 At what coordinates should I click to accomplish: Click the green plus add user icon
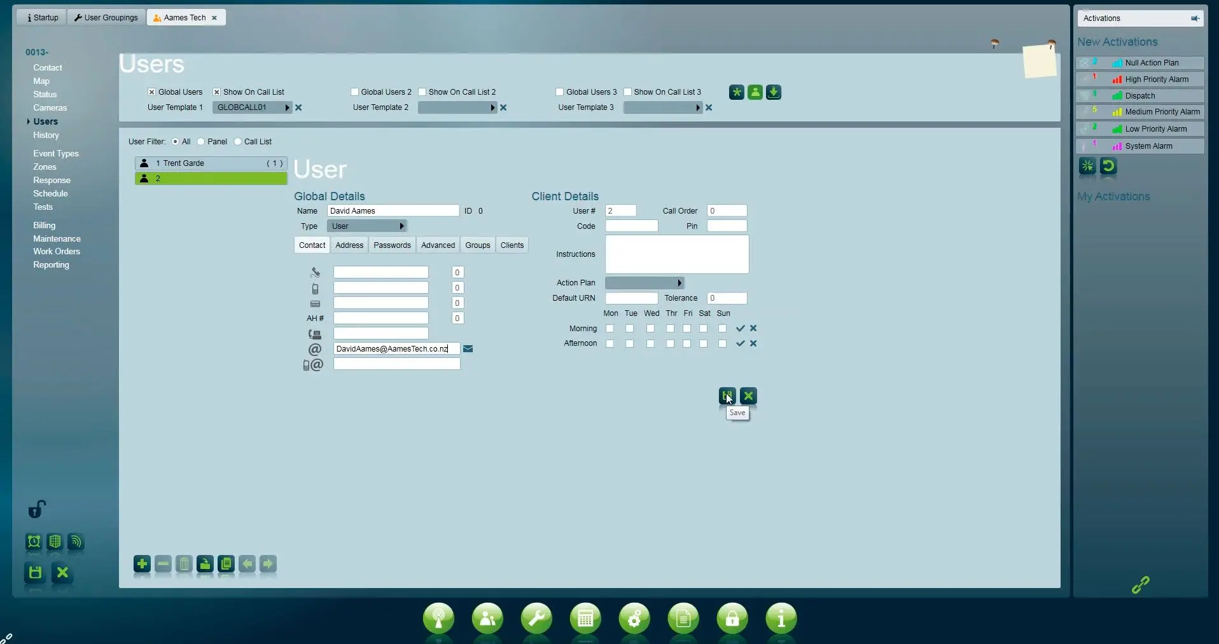point(142,564)
